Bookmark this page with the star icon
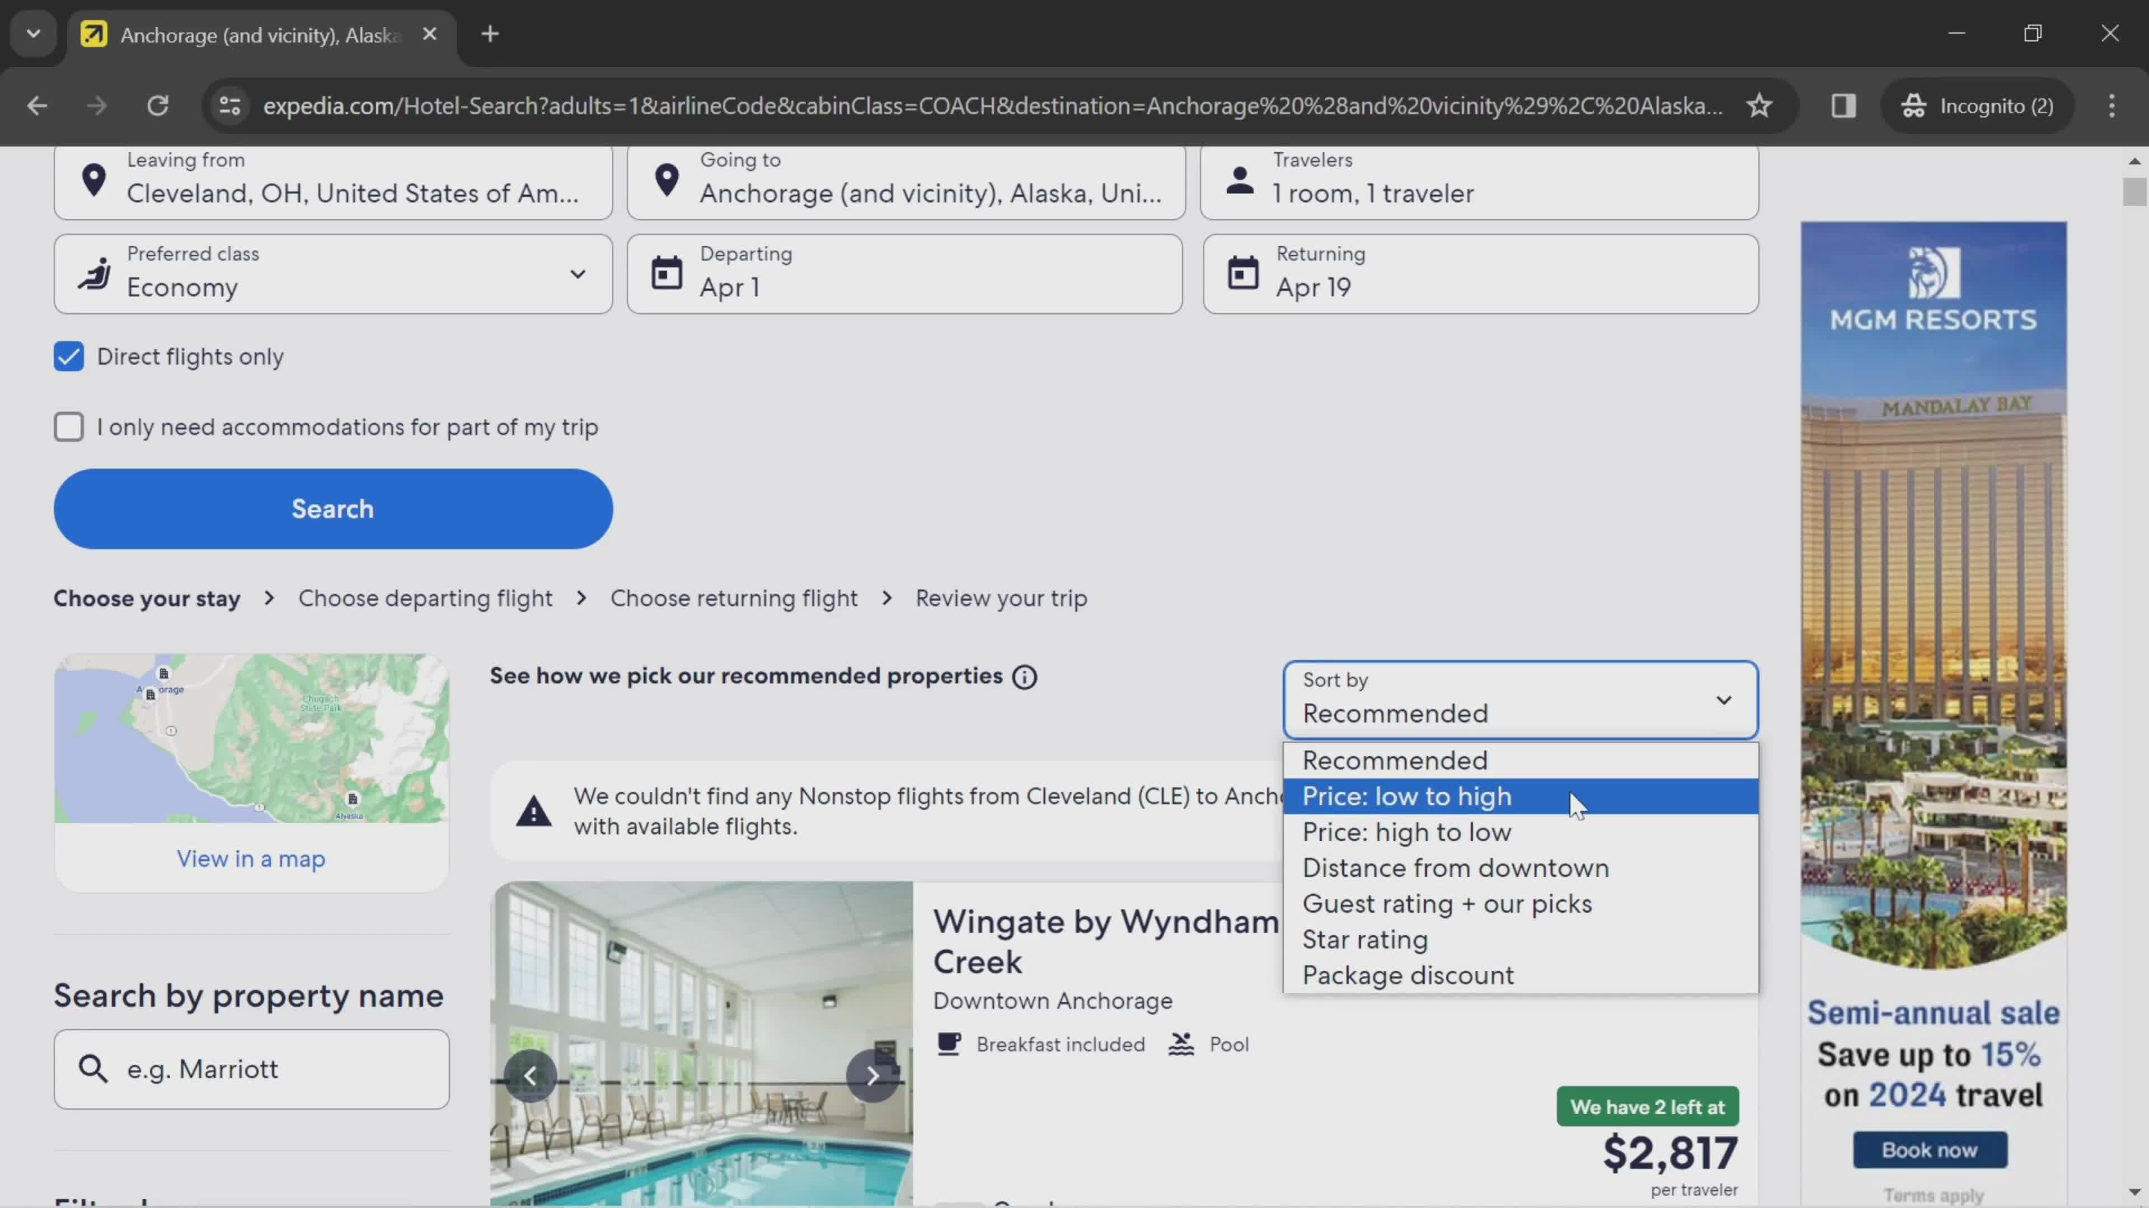This screenshot has width=2149, height=1208. [x=1759, y=106]
